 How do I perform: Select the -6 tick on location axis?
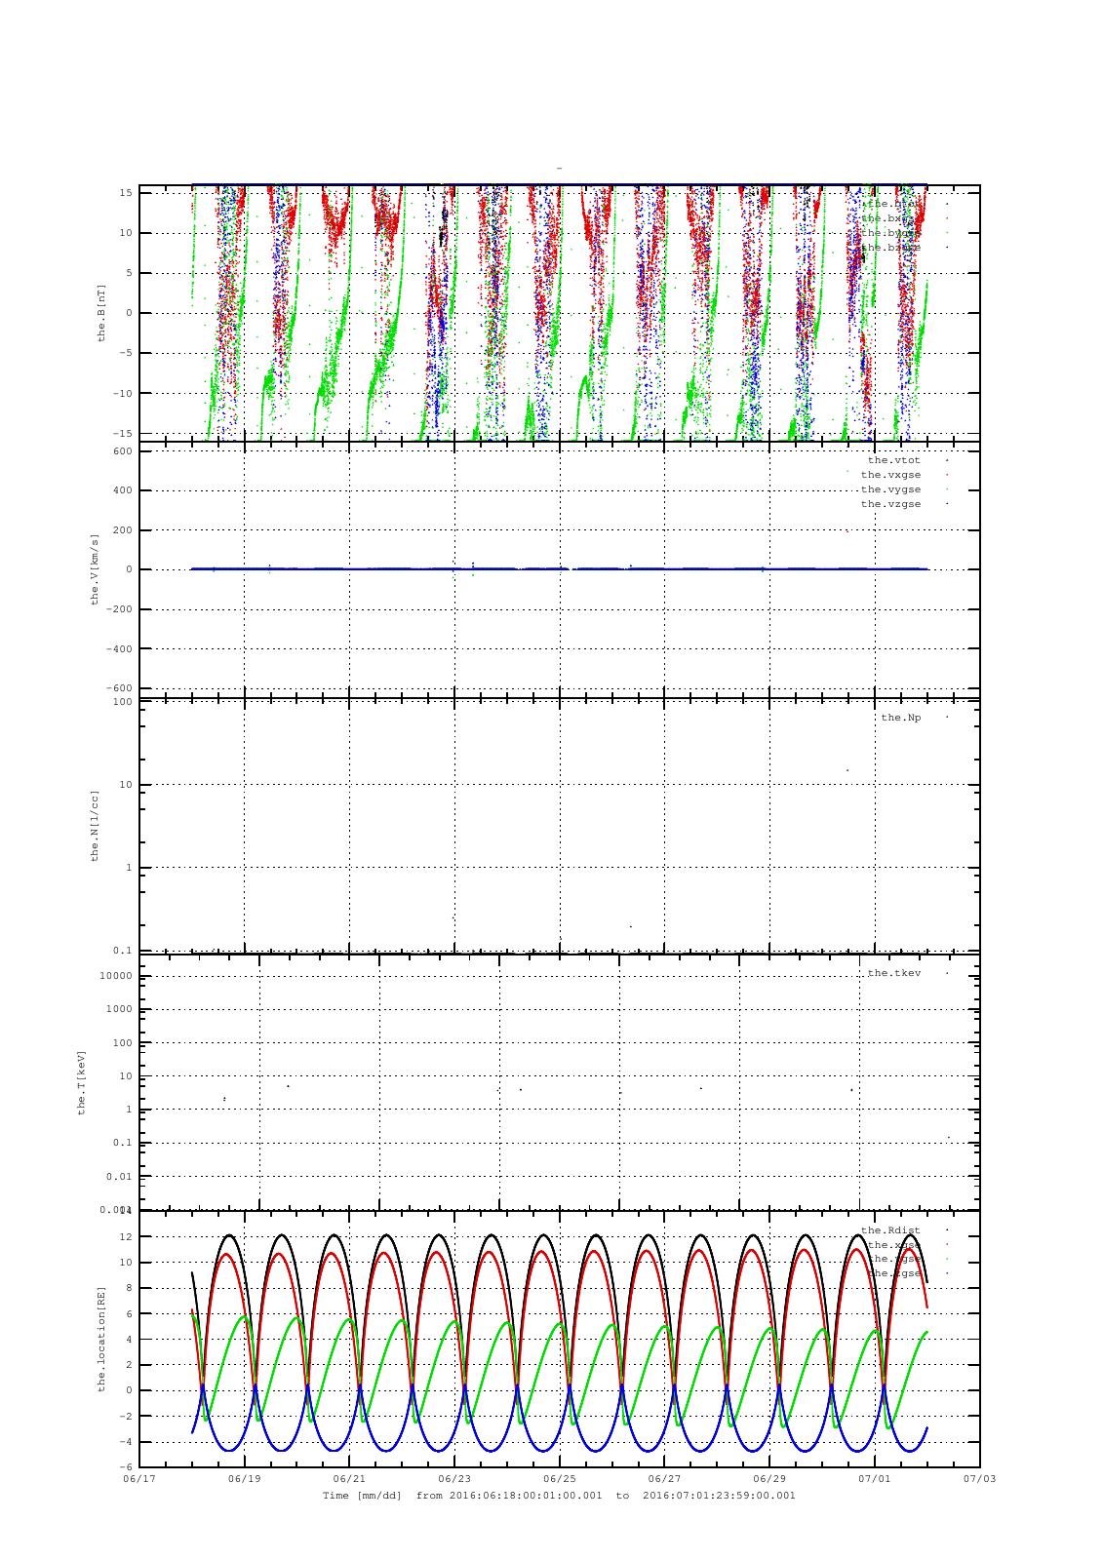pyautogui.click(x=127, y=1467)
